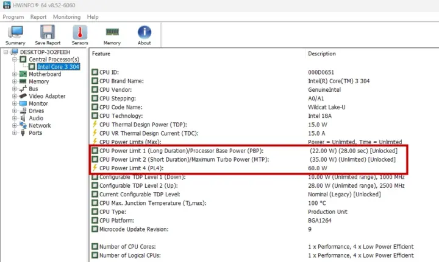Image resolution: width=439 pixels, height=262 pixels.
Task: Select DESKTOP-3O2FEEH in the tree
Action: click(45, 52)
